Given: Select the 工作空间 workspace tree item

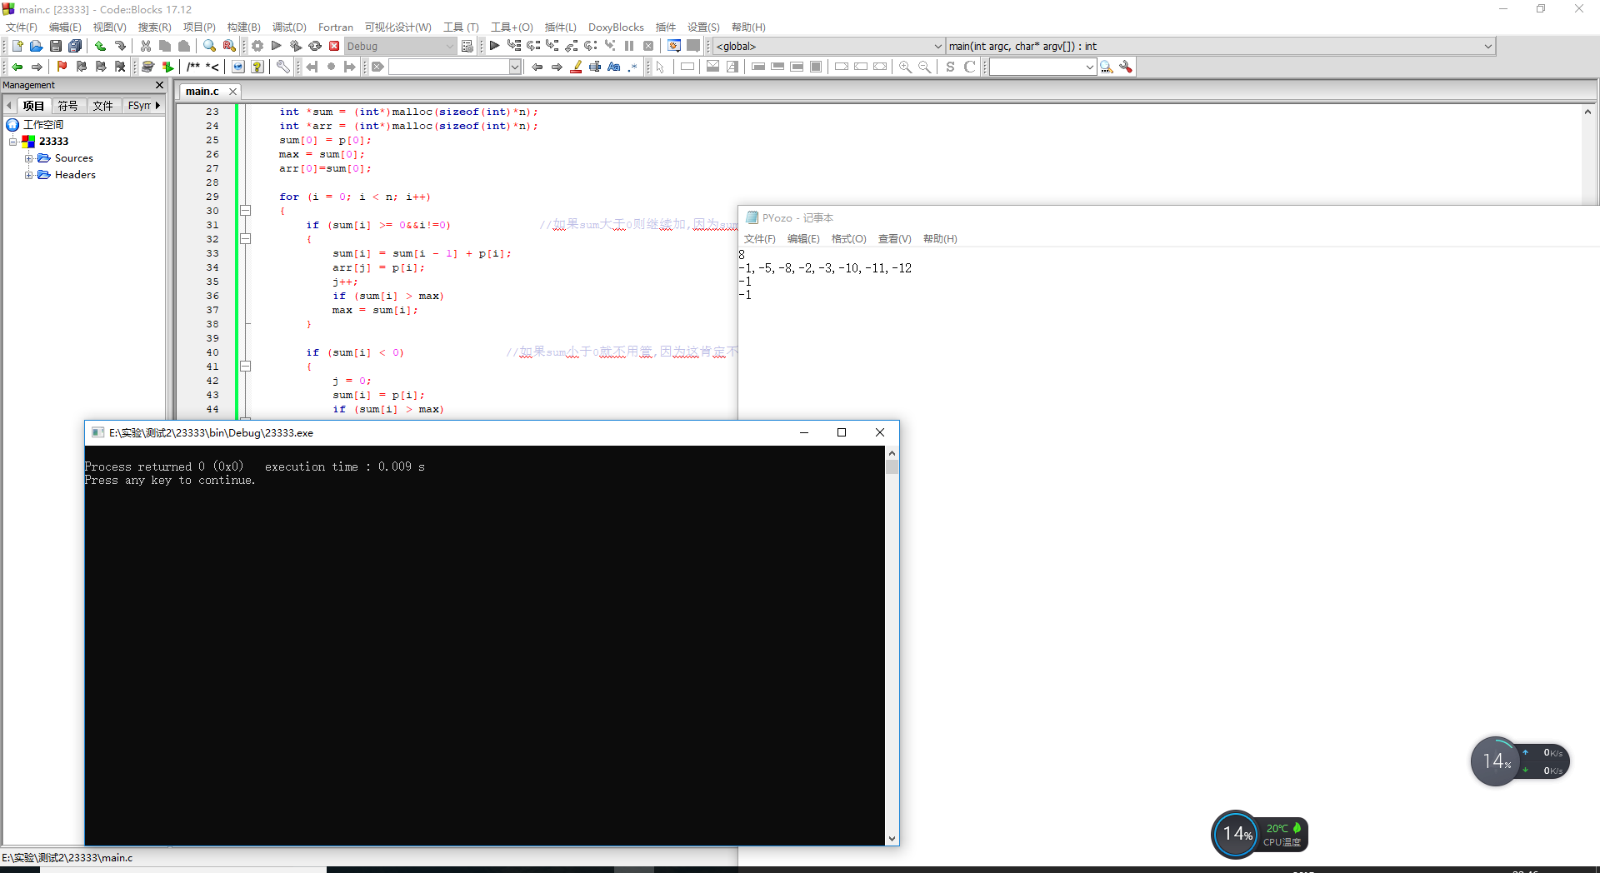Looking at the screenshot, I should pyautogui.click(x=42, y=125).
